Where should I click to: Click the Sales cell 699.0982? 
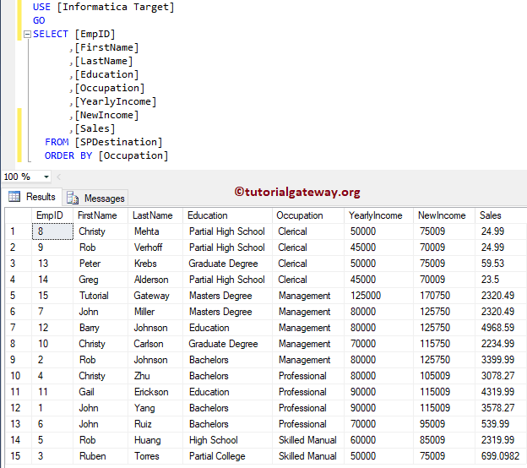click(x=501, y=456)
